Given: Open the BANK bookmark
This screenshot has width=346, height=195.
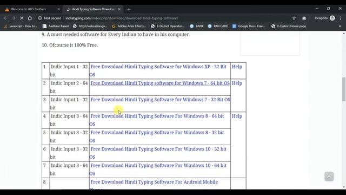Looking at the screenshot, I should coord(197,26).
